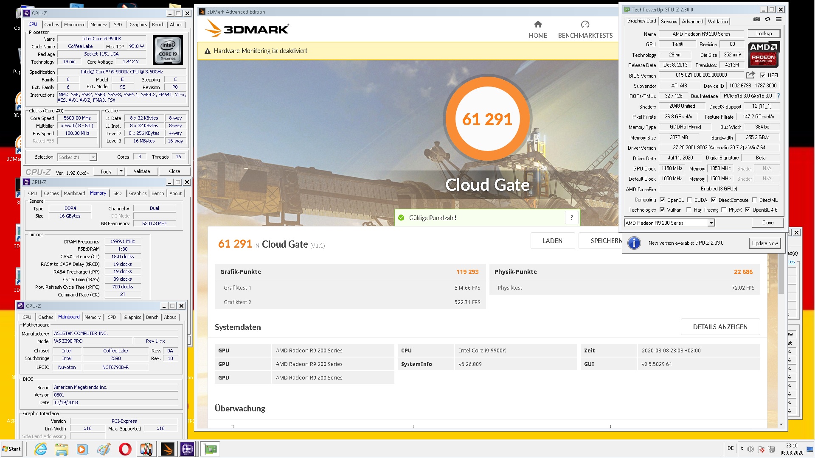
Task: Click the warning triangle in Hardware-Monitoring banner
Action: coord(208,51)
